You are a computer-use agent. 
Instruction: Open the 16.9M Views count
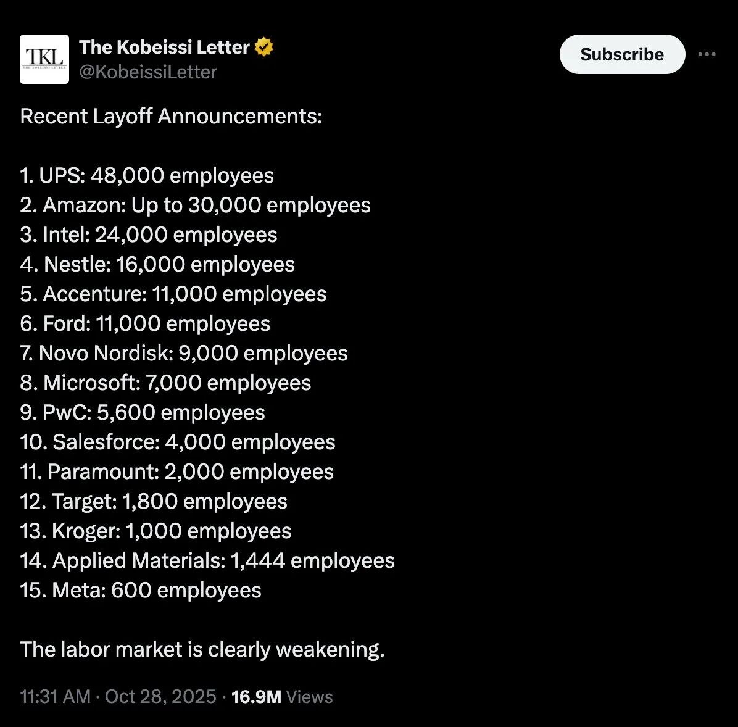pos(281,697)
